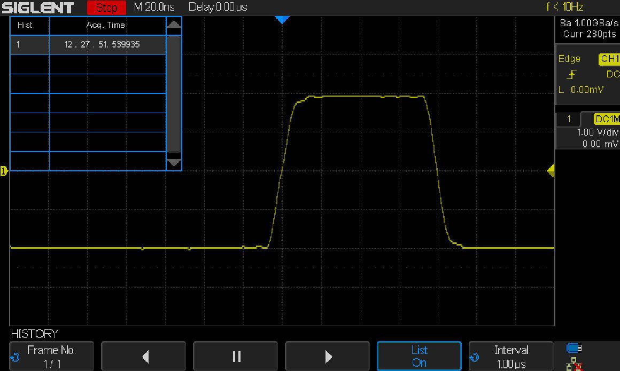Image resolution: width=620 pixels, height=371 pixels.
Task: Select the CH1 trigger source label
Action: pyautogui.click(x=609, y=59)
